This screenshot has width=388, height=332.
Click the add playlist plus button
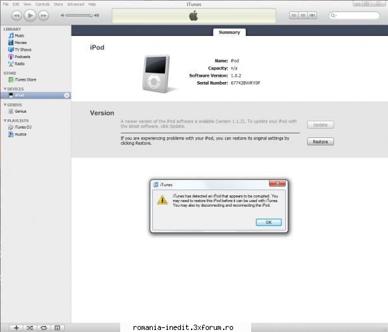point(16,328)
